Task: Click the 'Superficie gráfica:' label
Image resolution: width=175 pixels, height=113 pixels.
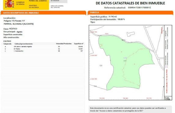Action: pos(99,16)
